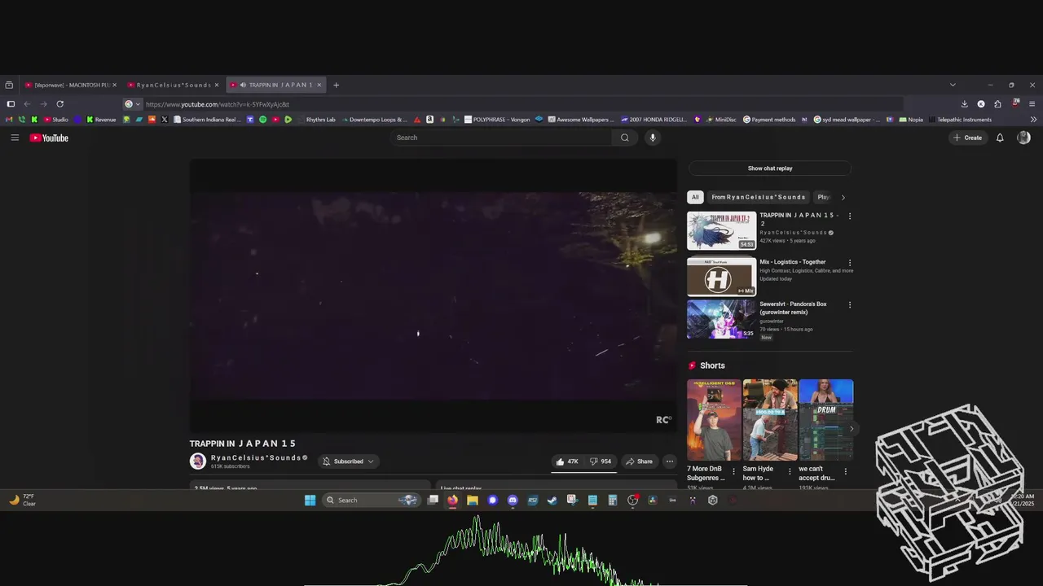Open the X (Twitter) bookmark icon

[x=165, y=120]
